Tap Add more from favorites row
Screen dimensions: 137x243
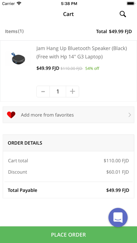[68, 115]
